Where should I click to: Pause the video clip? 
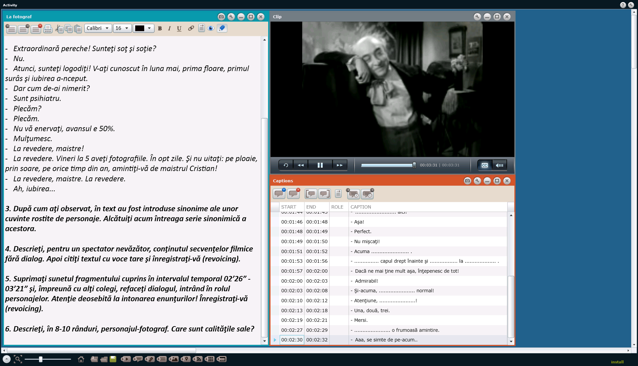click(320, 165)
